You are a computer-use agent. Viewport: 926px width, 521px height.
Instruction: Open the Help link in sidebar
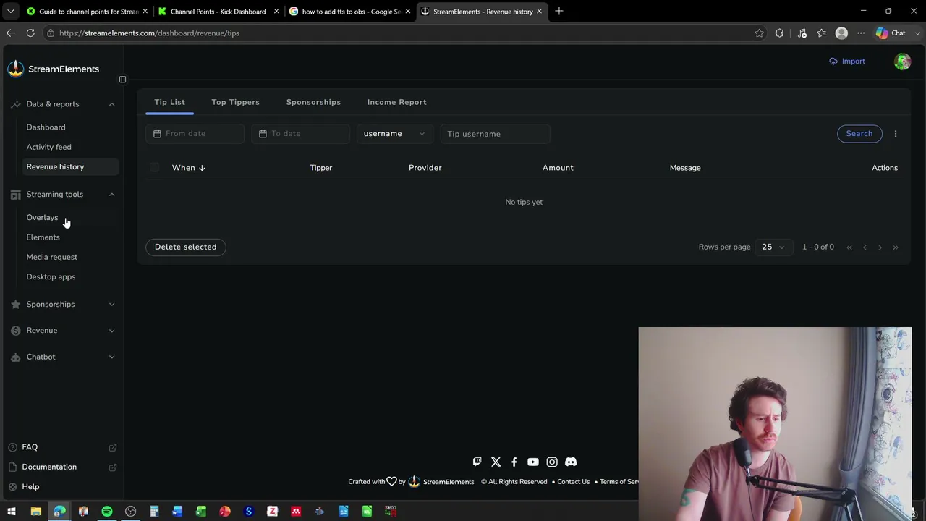[x=30, y=487]
